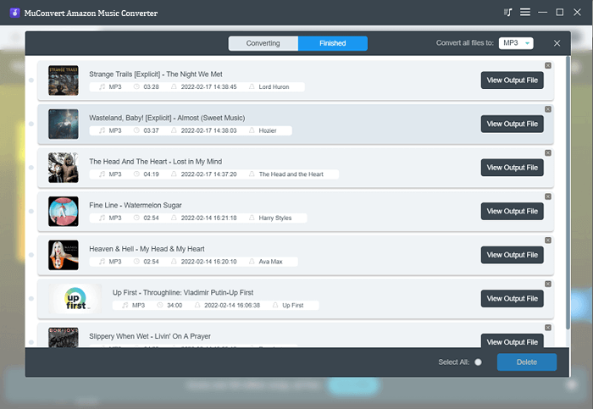
Task: Remove Almost (Sweet Music) entry with X icon
Action: coord(547,109)
